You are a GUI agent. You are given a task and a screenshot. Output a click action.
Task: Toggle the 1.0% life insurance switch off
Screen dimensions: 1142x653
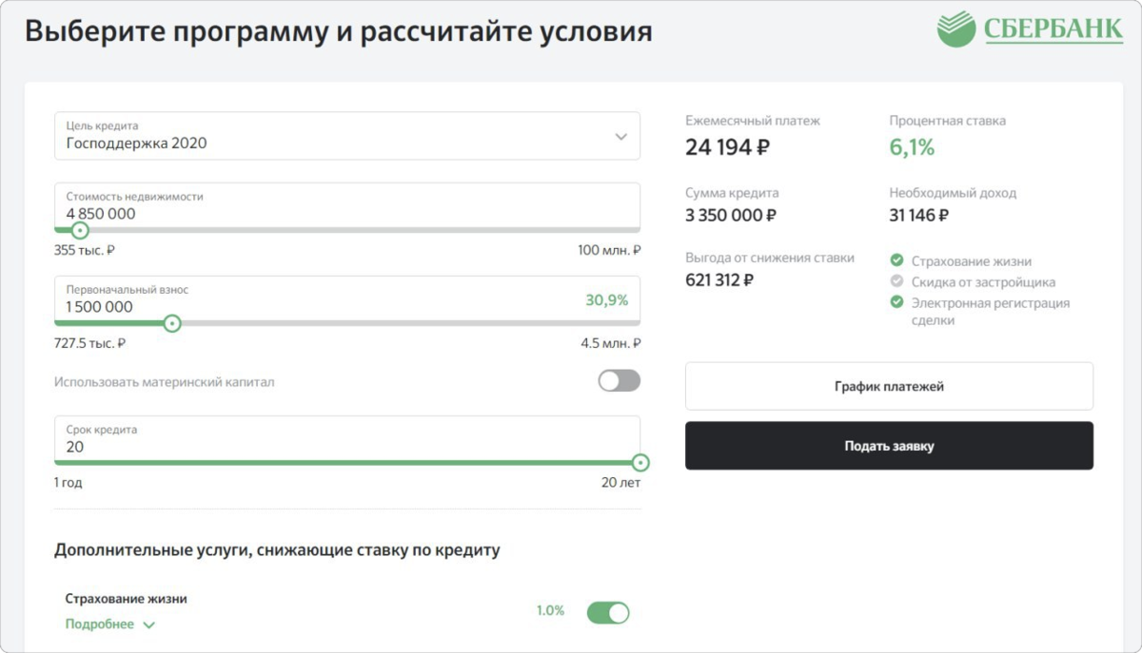tap(609, 612)
